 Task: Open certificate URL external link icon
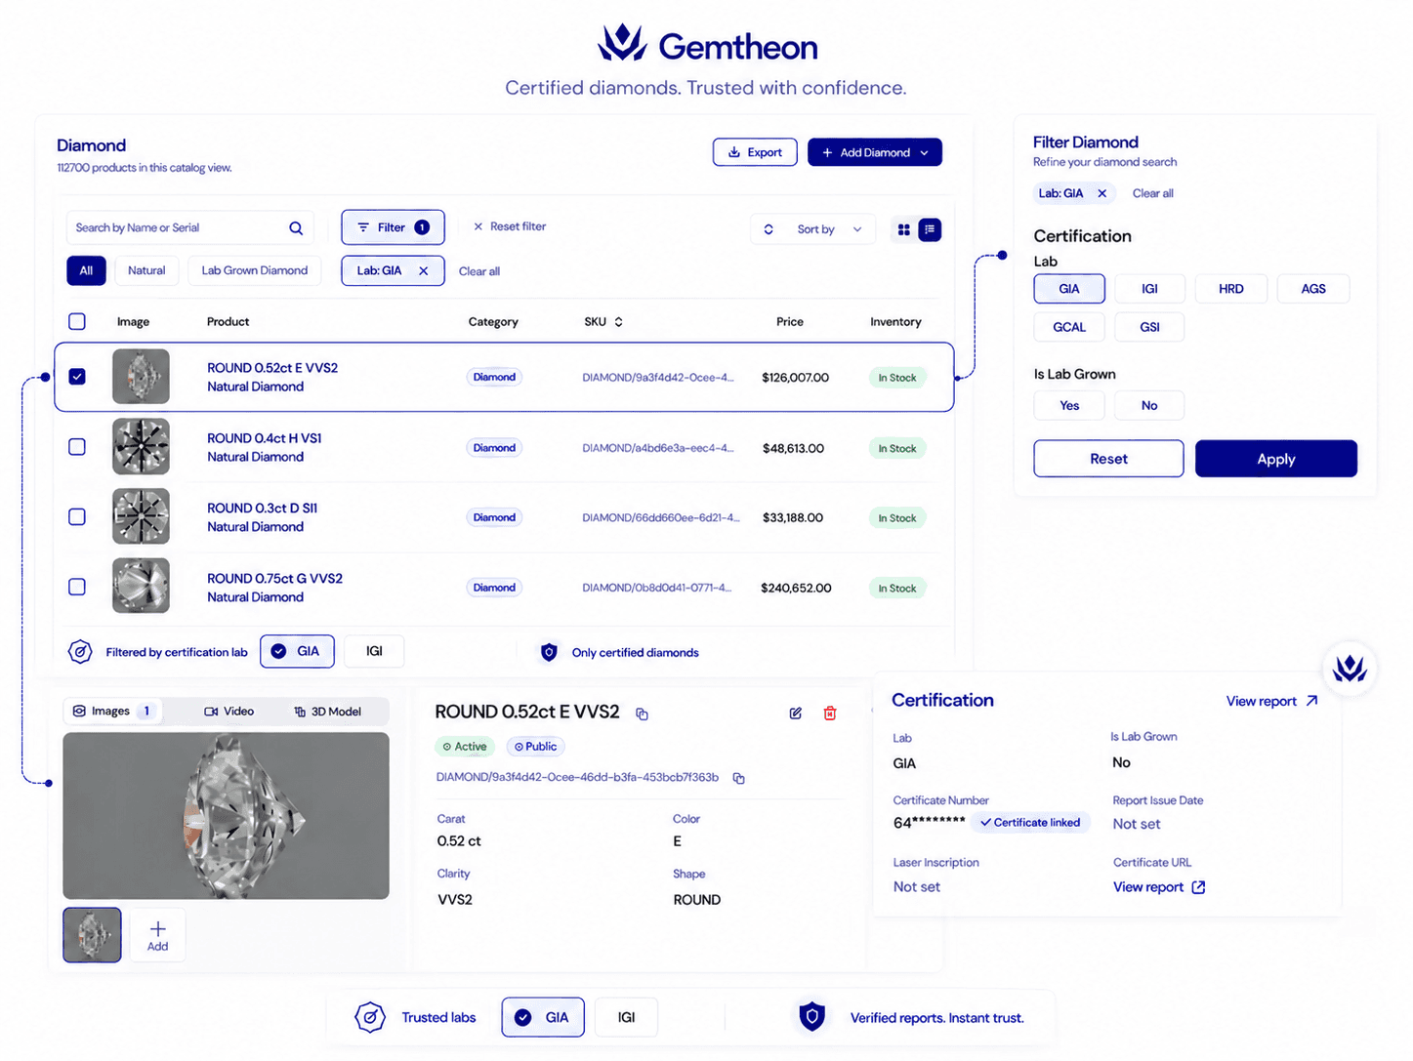tap(1199, 887)
